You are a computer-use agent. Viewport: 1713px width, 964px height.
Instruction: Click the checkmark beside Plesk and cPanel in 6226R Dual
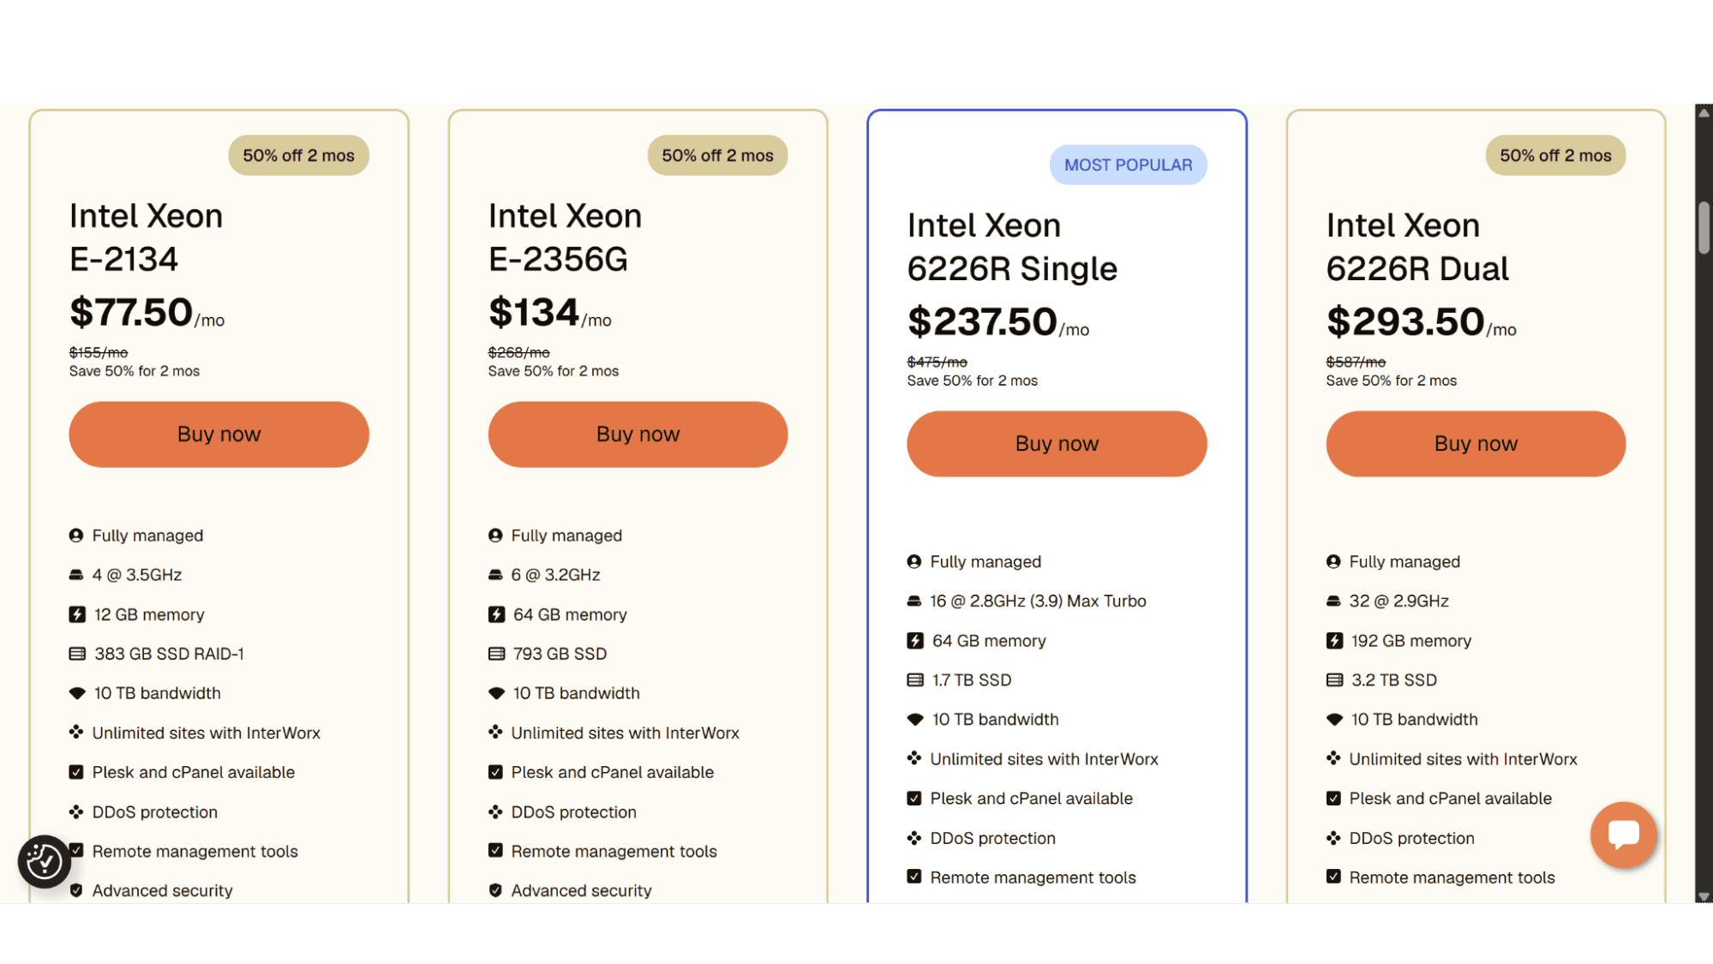click(1333, 799)
